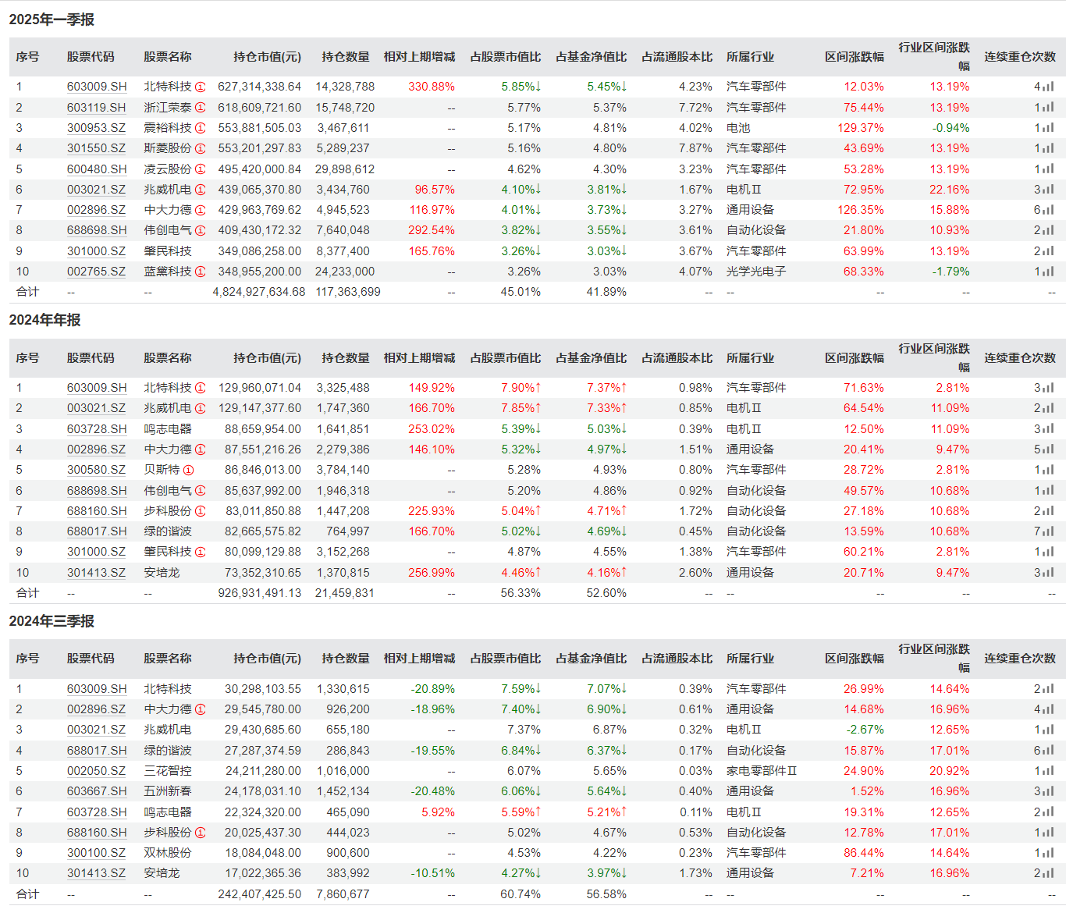
Task: Click red marker icon beside 震裕科技
Action: point(201,128)
